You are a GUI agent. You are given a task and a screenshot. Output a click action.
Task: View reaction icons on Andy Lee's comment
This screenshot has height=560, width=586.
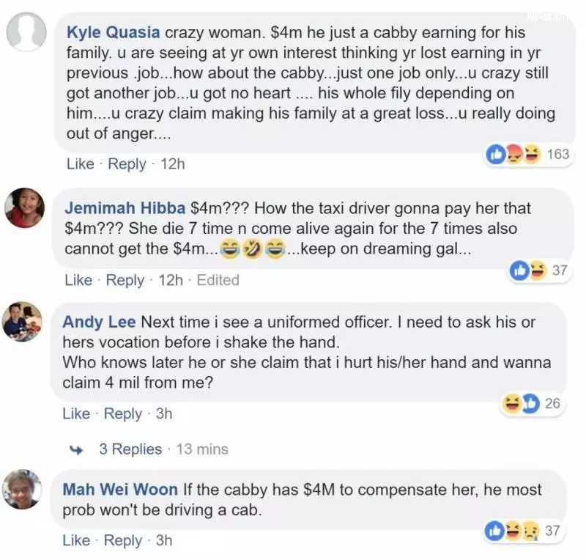[521, 403]
